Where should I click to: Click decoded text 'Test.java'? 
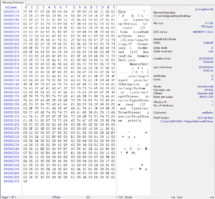tap(127, 60)
